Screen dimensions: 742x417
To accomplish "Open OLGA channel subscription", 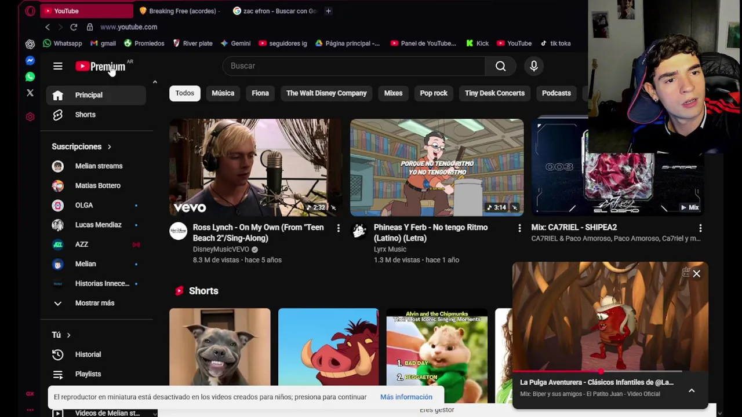I will [96, 206].
